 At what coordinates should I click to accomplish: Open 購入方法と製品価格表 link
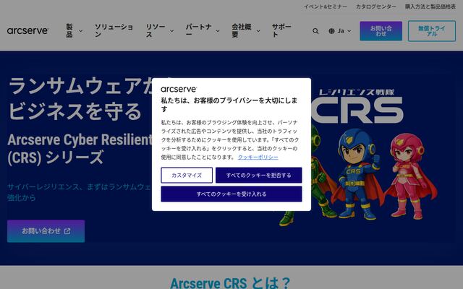pyautogui.click(x=430, y=7)
